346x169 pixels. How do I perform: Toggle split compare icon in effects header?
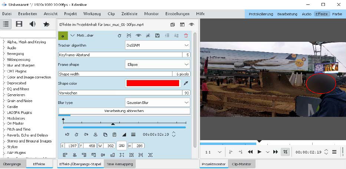click(x=182, y=25)
